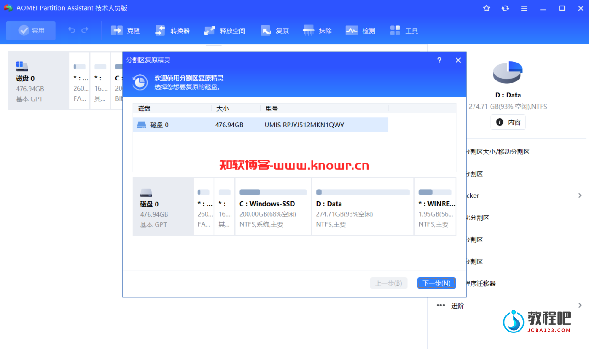Click the help question mark in wizard dialog

439,60
